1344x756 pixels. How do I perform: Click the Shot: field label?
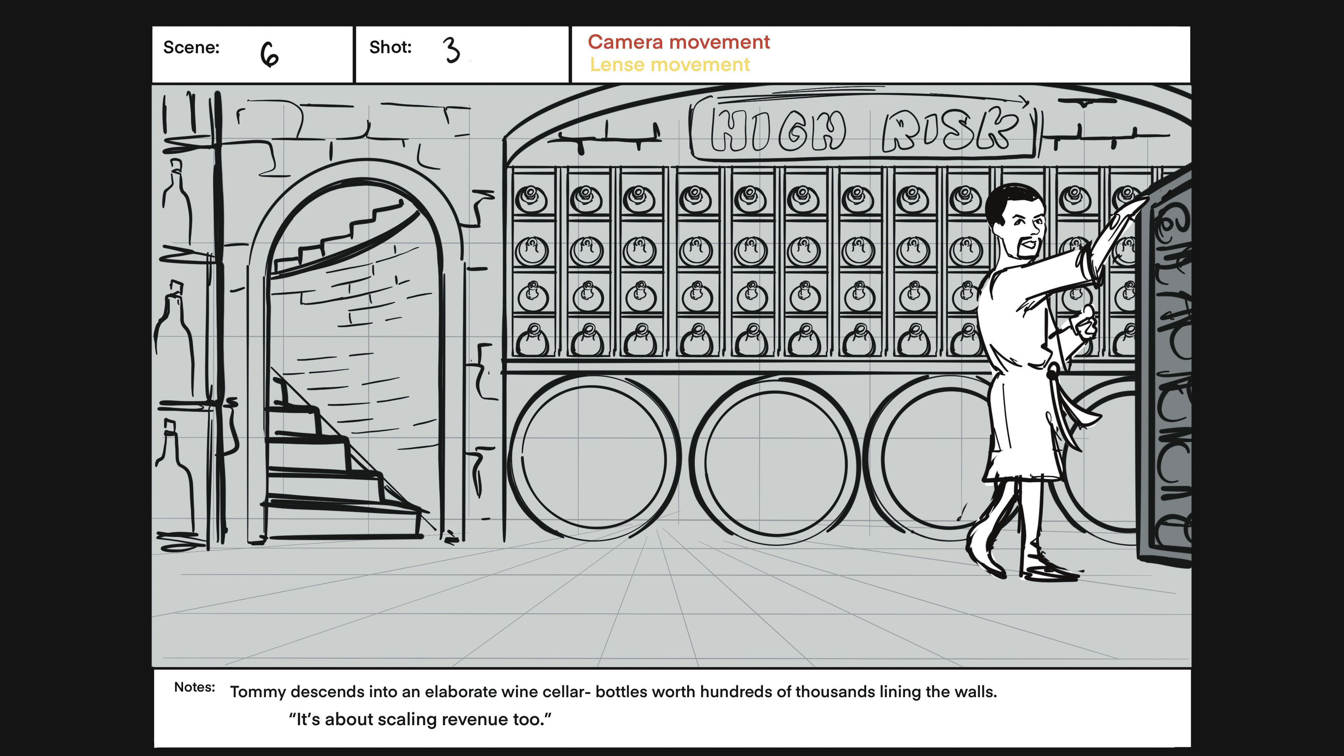coord(390,48)
